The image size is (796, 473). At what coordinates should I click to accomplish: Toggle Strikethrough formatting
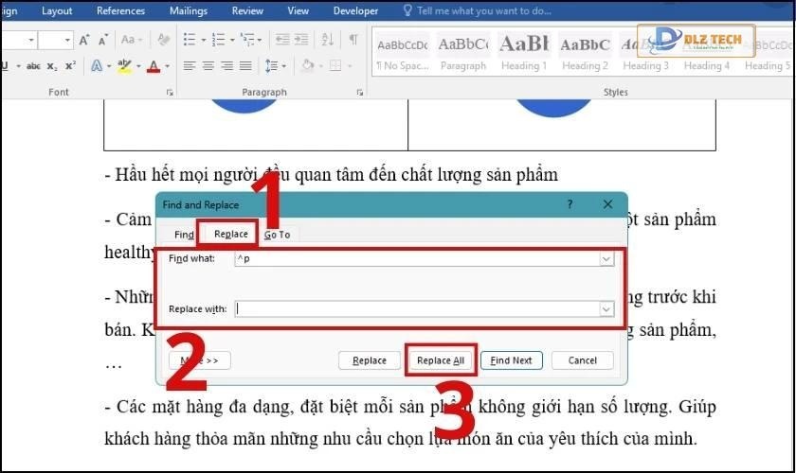pyautogui.click(x=33, y=66)
